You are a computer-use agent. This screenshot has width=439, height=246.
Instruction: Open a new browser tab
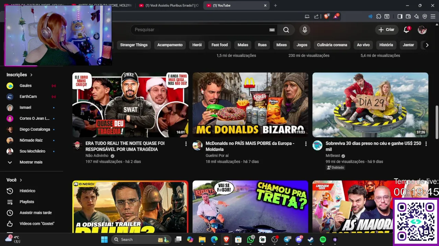point(275,5)
